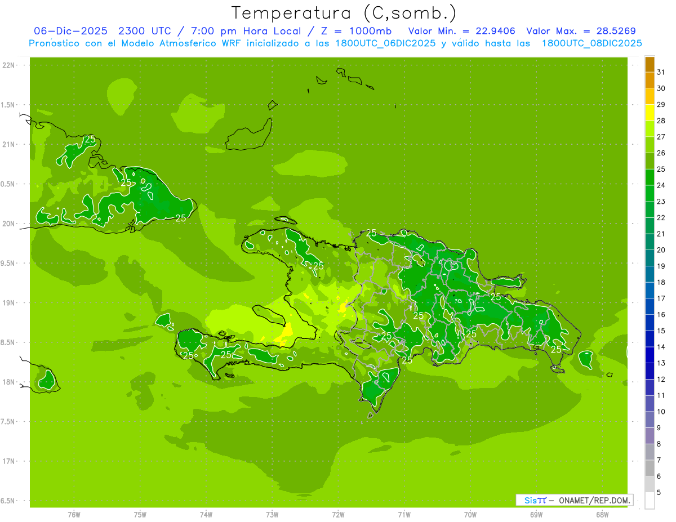The height and width of the screenshot is (522, 676).
Task: Click the '18N' latitude label
Action: (8, 382)
